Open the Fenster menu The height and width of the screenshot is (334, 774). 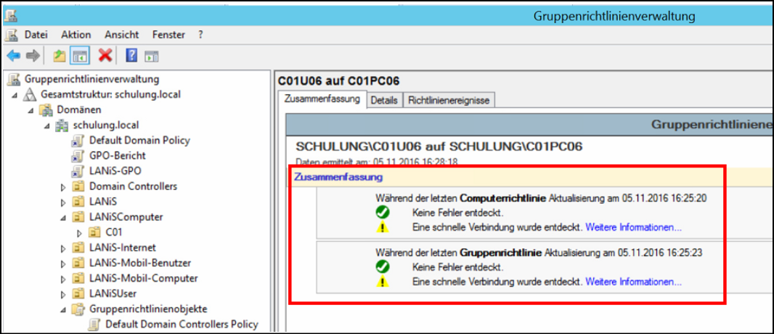pyautogui.click(x=169, y=35)
